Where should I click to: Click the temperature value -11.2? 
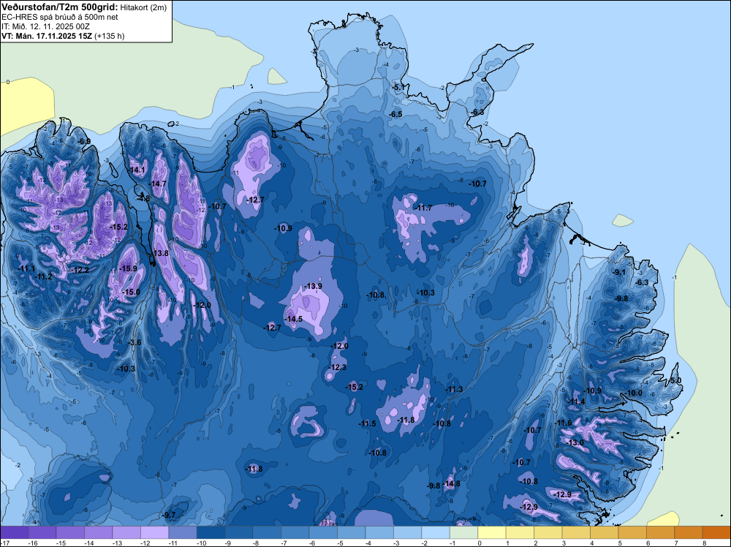[44, 276]
